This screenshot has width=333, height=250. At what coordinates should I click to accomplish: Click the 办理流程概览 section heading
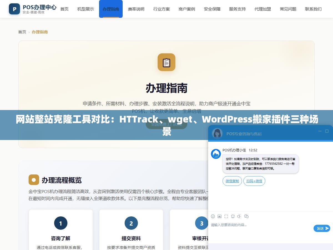[x=62, y=180]
